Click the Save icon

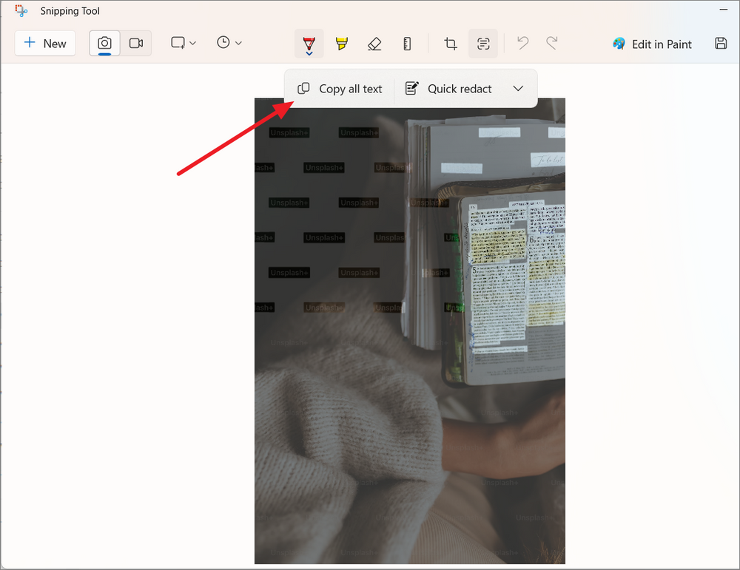point(721,43)
